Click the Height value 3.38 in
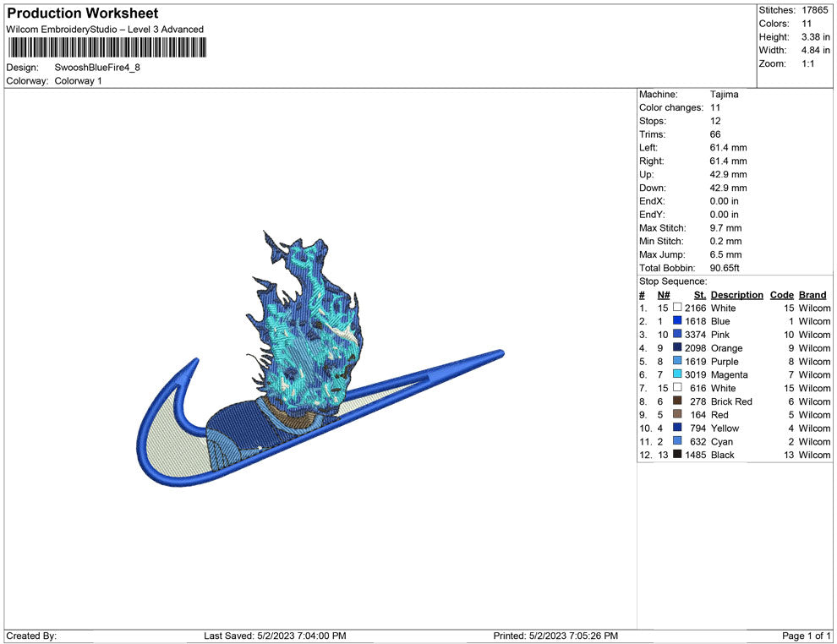 coord(815,37)
